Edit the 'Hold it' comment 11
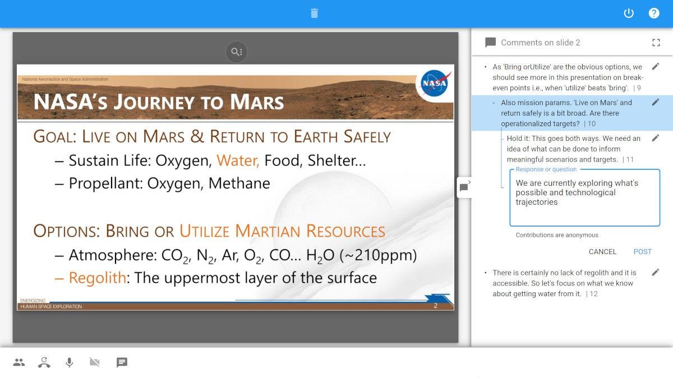This screenshot has height=377, width=673. coord(656,138)
